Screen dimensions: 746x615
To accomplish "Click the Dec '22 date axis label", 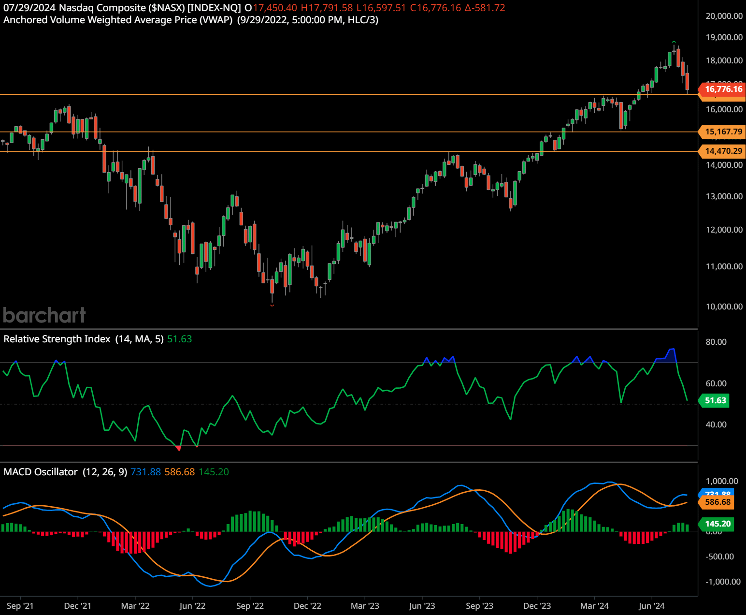I will click(307, 606).
